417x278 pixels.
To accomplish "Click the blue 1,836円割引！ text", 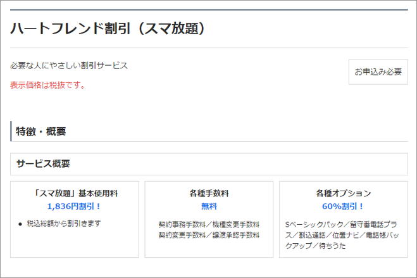I will point(74,206).
